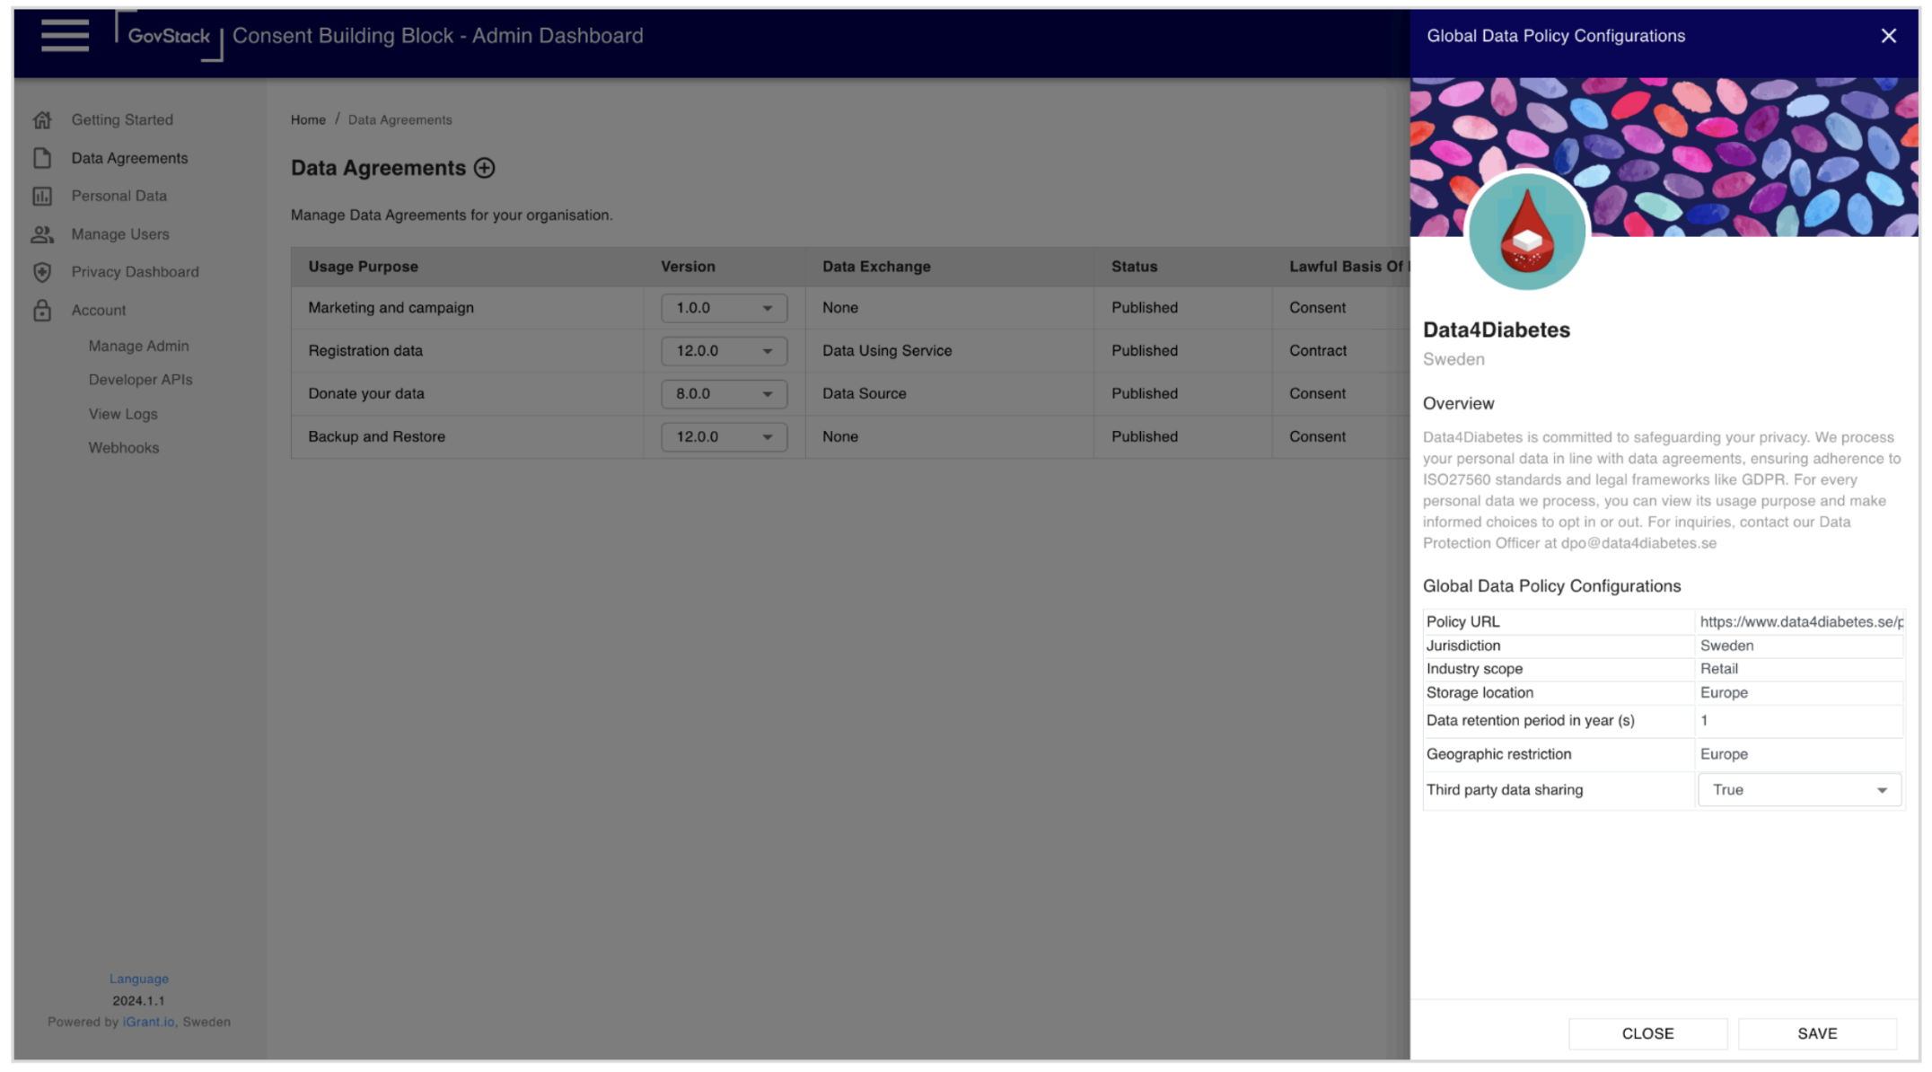Click the Getting Started home icon
1932x1072 pixels.
coord(42,119)
